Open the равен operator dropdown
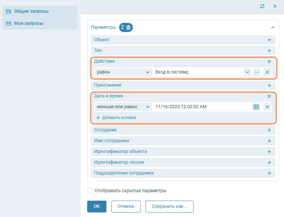 [x=123, y=72]
